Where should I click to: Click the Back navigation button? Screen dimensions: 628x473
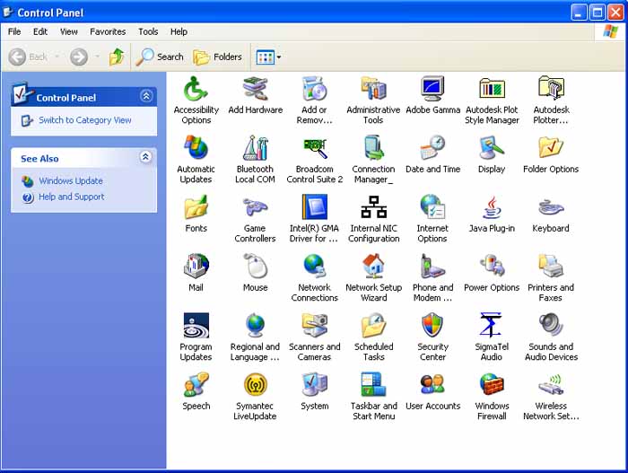click(29, 57)
